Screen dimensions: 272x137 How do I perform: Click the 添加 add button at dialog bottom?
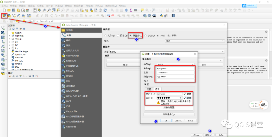click(209, 135)
